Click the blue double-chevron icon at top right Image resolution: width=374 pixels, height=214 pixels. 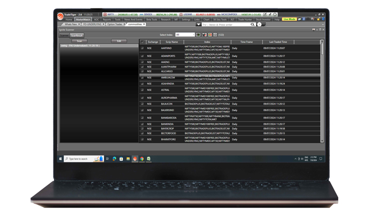click(x=323, y=19)
